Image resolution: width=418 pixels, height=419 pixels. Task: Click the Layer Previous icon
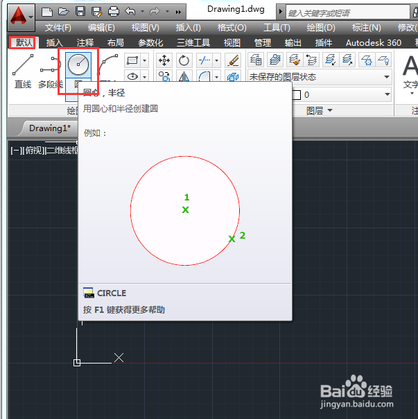click(x=311, y=60)
